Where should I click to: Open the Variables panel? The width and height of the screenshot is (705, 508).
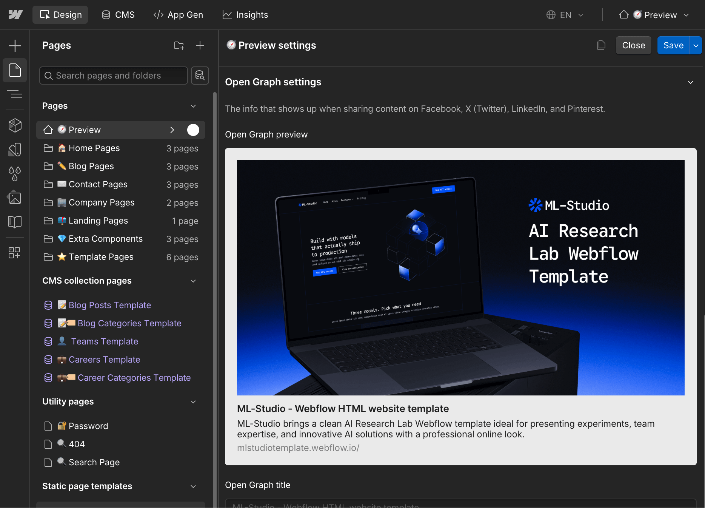15,174
